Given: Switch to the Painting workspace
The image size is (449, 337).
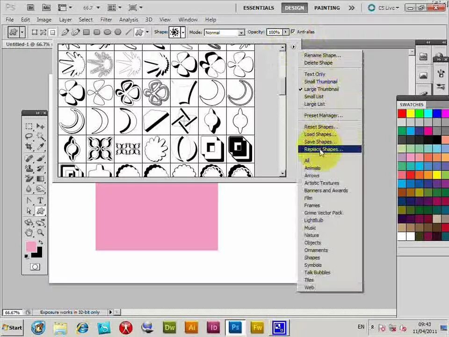Looking at the screenshot, I should coord(327,8).
